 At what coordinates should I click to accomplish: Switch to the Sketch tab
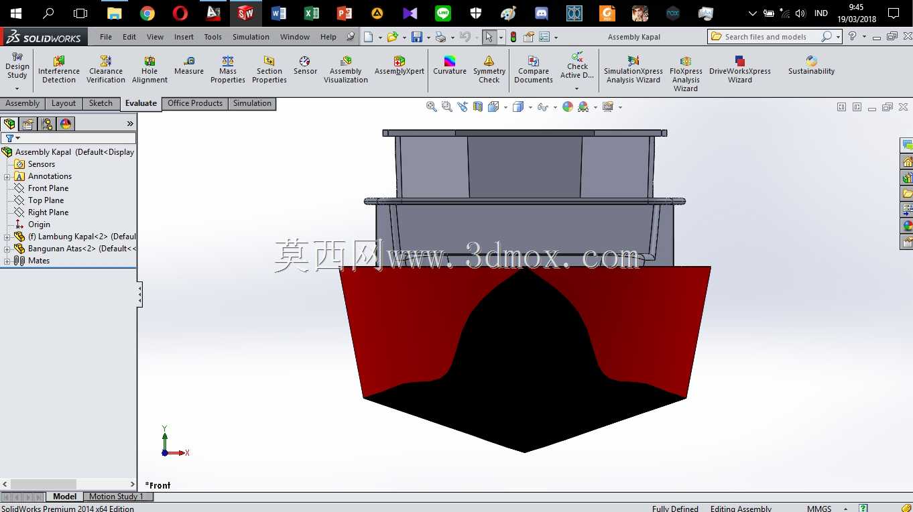click(101, 103)
